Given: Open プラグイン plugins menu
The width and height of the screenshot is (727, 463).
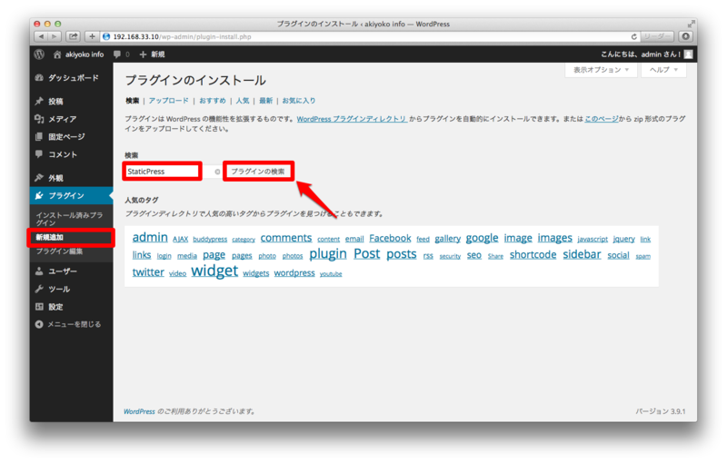Looking at the screenshot, I should tap(72, 195).
